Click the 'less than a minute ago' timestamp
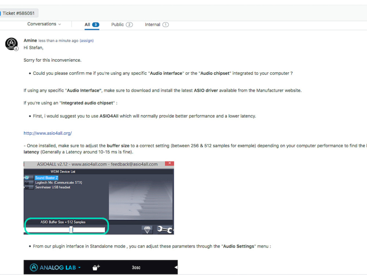Image resolution: width=367 pixels, height=275 pixels. [x=58, y=41]
